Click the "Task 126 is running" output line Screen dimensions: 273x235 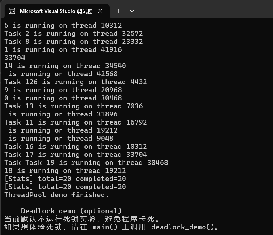pos(75,82)
